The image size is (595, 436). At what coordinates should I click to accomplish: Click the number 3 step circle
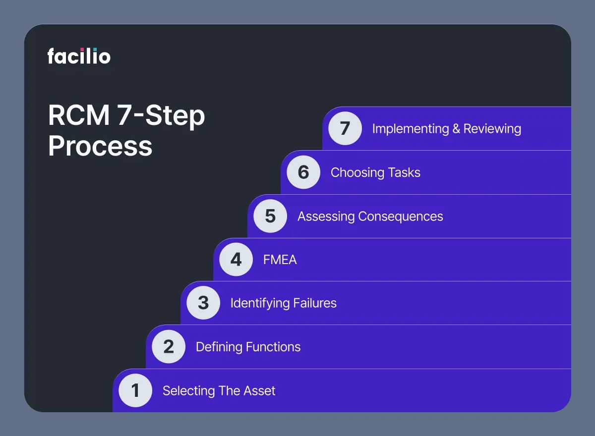(203, 303)
